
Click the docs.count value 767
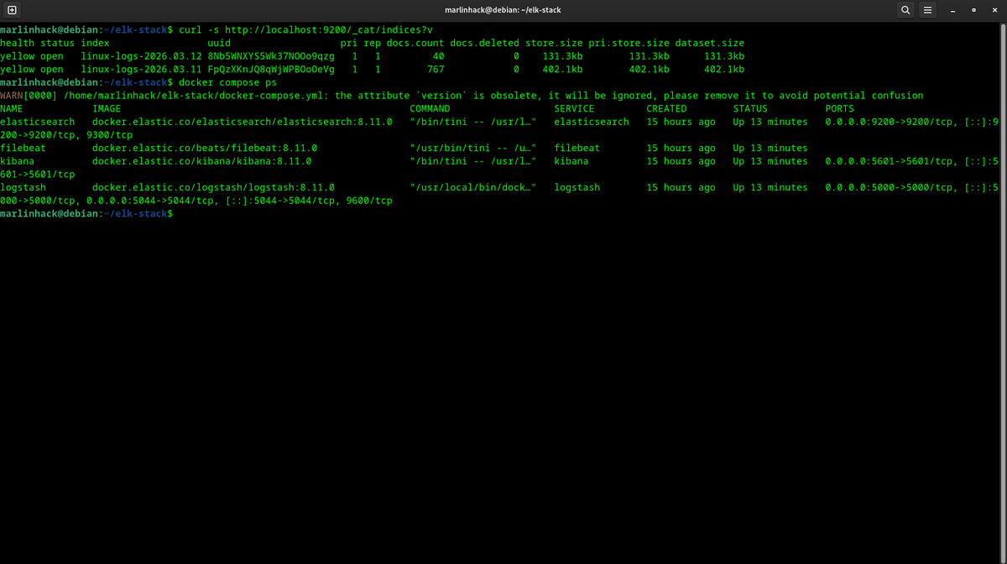point(436,70)
